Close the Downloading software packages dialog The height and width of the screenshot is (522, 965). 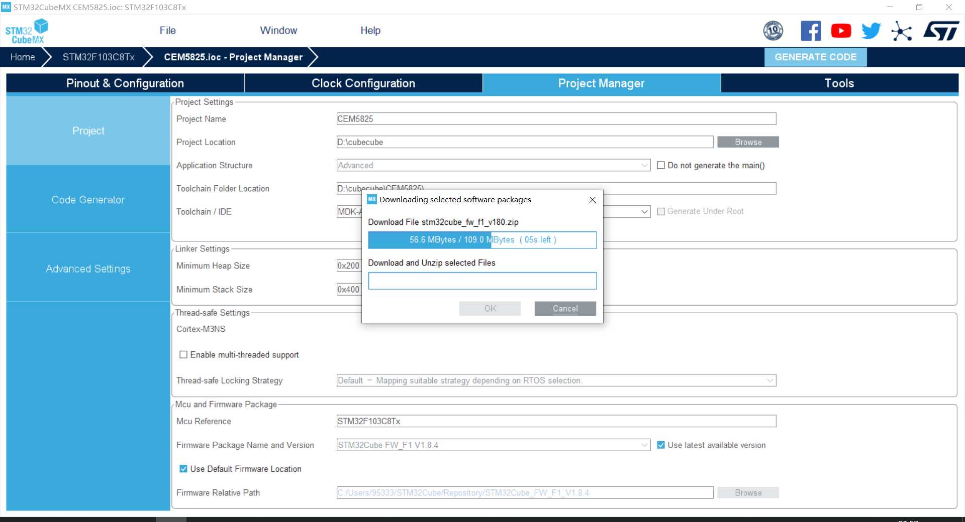click(x=593, y=200)
